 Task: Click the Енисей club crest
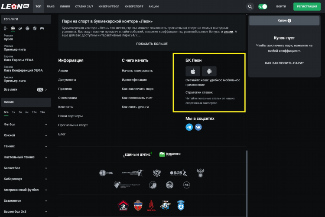[138, 206]
